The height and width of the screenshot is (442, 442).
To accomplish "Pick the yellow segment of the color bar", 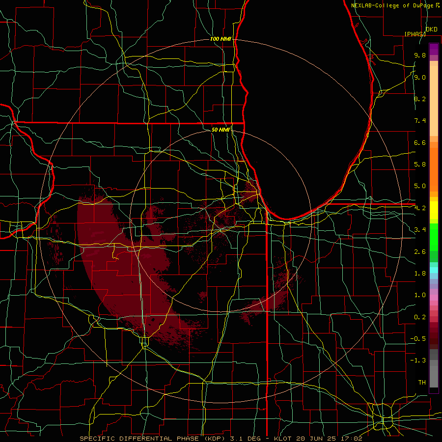I will [434, 210].
